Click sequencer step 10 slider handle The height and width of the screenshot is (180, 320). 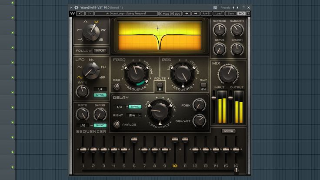coord(175,140)
